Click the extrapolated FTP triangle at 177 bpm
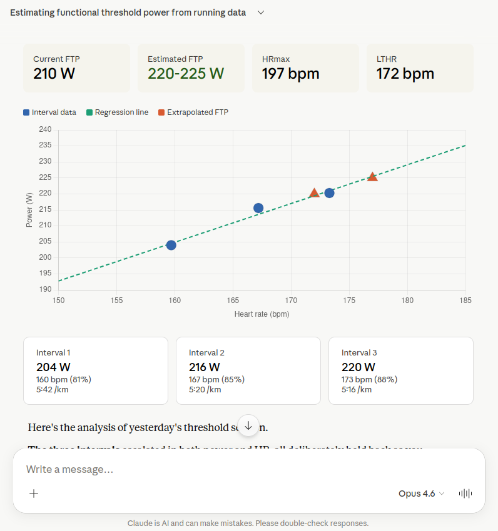Viewport: 498px width, 531px height. [372, 177]
